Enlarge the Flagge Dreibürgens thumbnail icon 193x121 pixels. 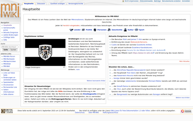tap(64, 67)
